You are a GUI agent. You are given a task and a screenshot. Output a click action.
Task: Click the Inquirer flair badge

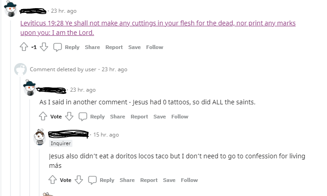pos(60,143)
